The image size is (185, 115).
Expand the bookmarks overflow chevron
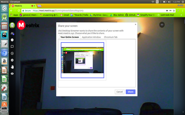pyautogui.click(x=181, y=15)
